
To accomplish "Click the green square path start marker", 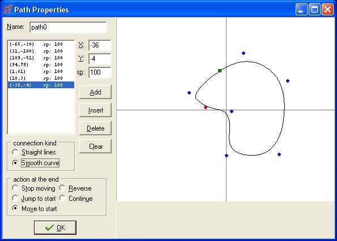I will tap(220, 71).
